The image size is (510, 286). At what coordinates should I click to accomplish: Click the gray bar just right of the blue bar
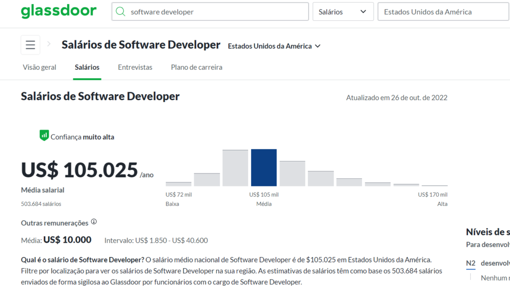292,173
